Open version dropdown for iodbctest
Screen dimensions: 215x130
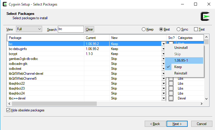(163, 69)
